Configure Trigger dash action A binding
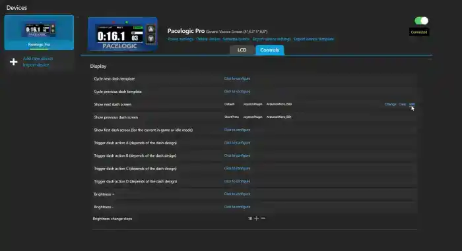462x251 pixels. pyautogui.click(x=237, y=143)
